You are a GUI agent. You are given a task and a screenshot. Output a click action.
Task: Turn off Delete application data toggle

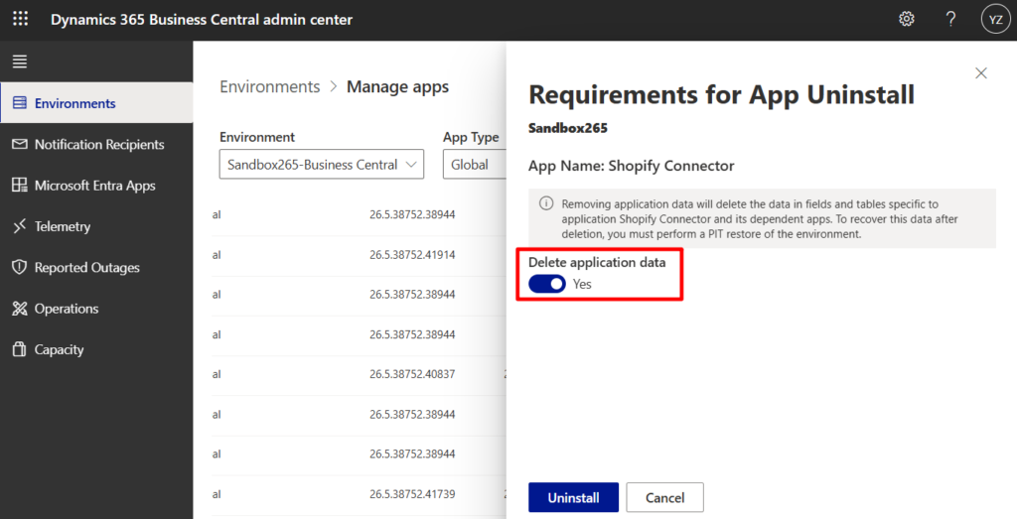tap(546, 284)
